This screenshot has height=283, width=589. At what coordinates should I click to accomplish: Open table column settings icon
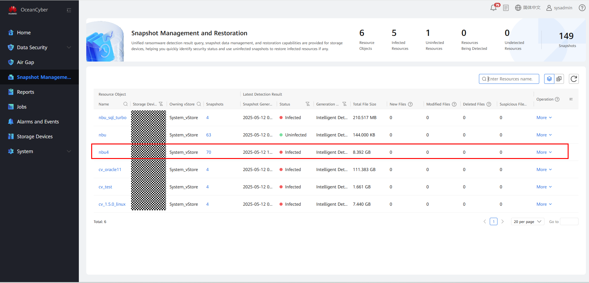(x=571, y=99)
